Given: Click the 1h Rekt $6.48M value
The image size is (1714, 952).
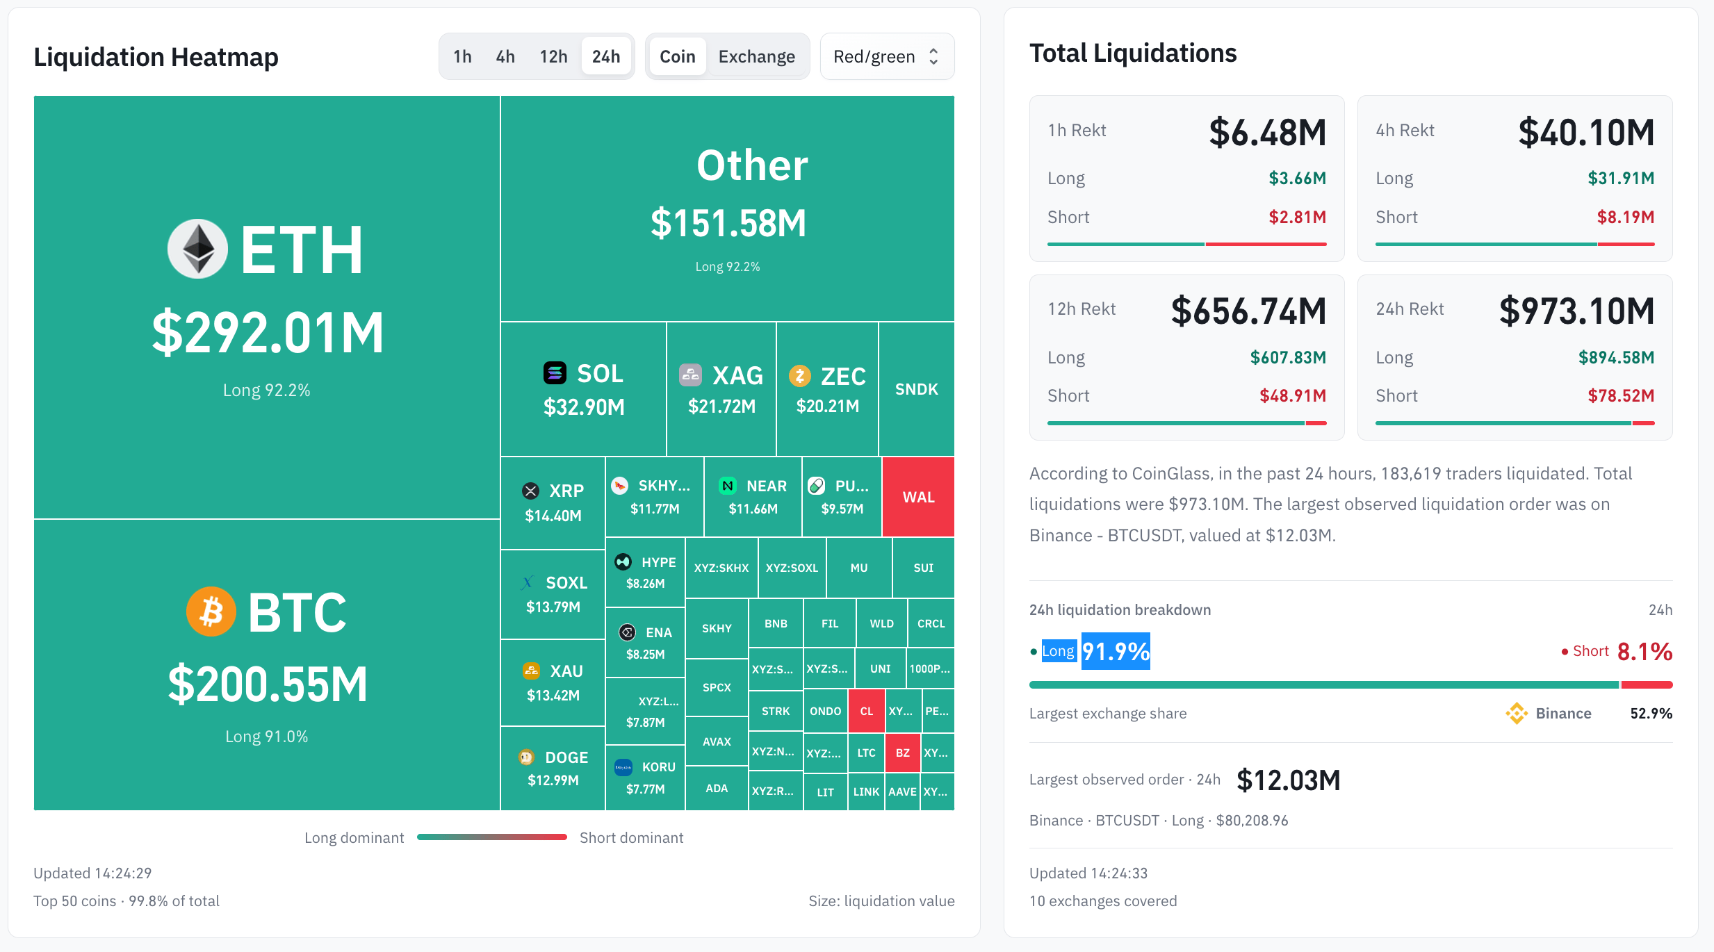Looking at the screenshot, I should click(1268, 132).
